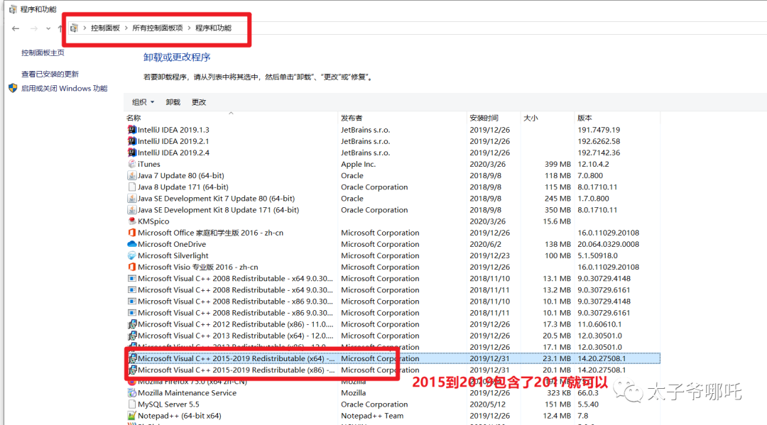Click the IntelliJ IDEA 2019.2.1 icon
This screenshot has width=767, height=425.
(x=131, y=141)
